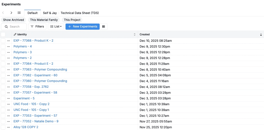Open the EXP - 77363 - Polymer Compounding link
The image size is (264, 130).
pos(40,70)
